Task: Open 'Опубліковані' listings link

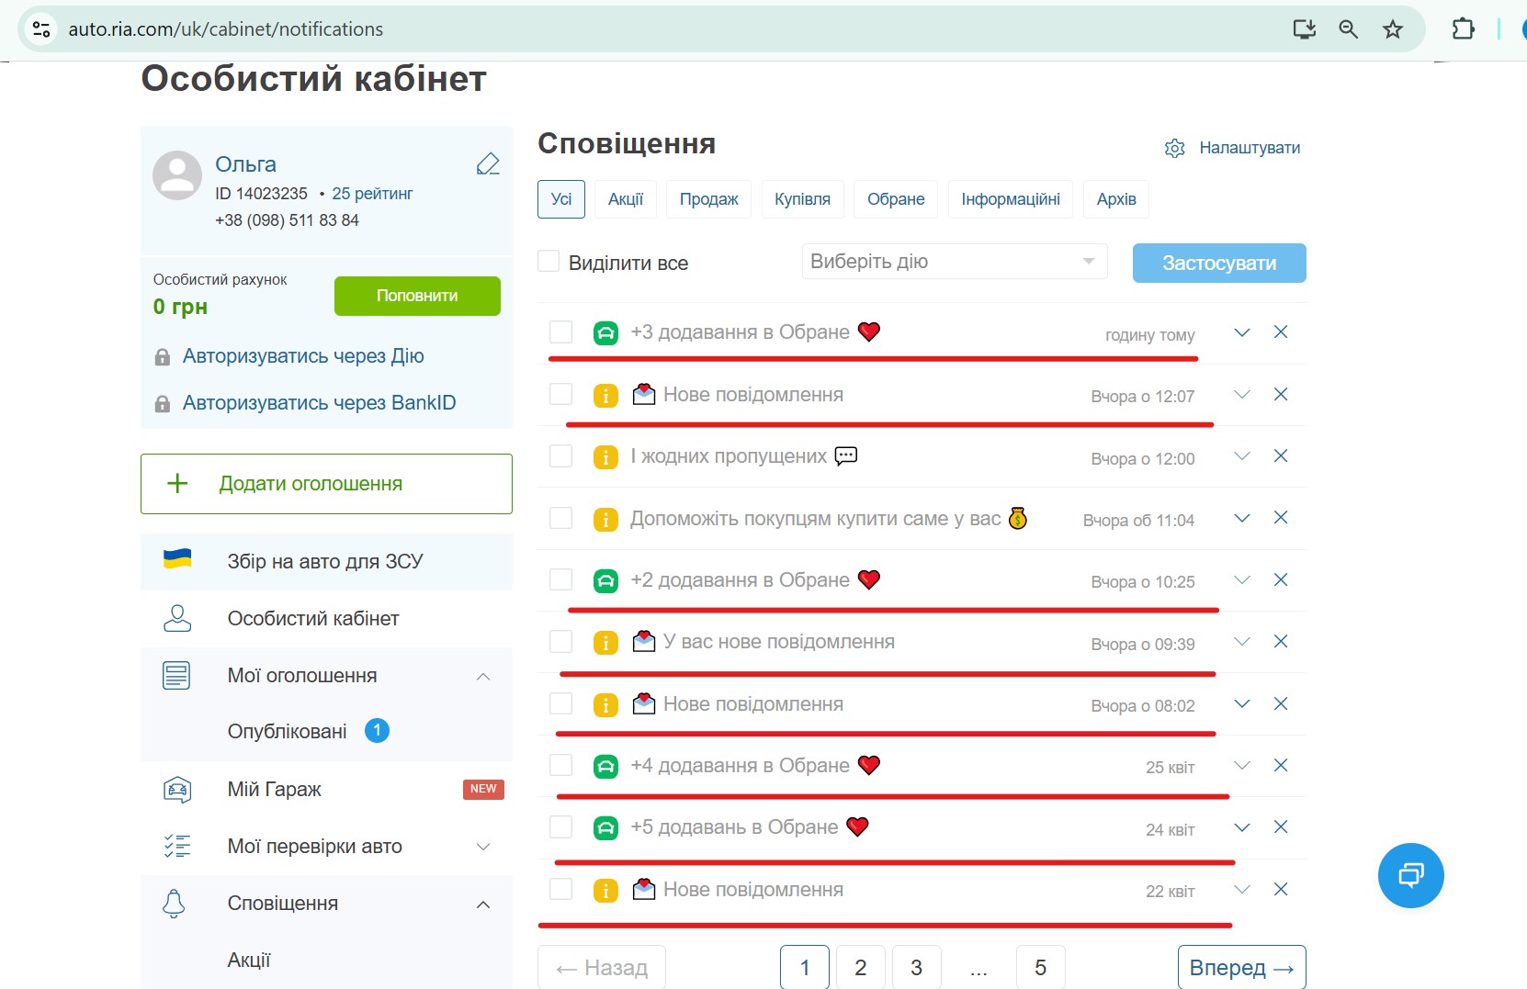Action: pyautogui.click(x=288, y=732)
